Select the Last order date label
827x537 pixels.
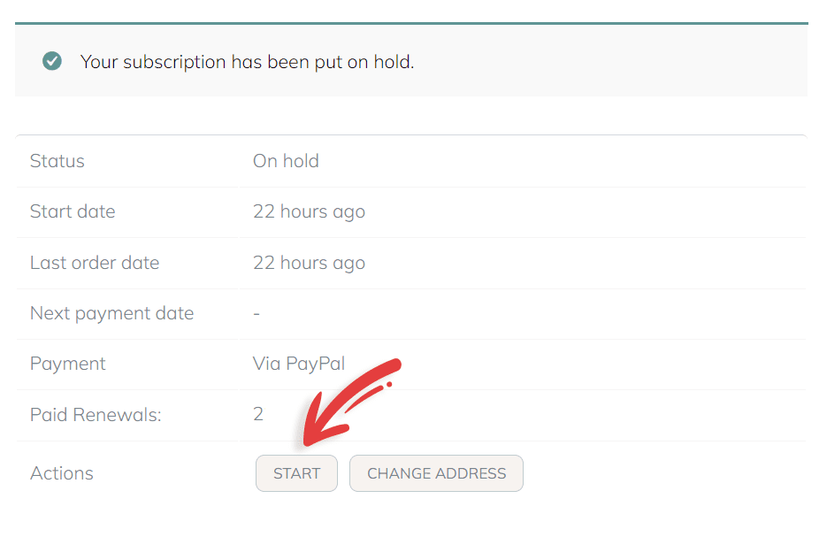95,263
